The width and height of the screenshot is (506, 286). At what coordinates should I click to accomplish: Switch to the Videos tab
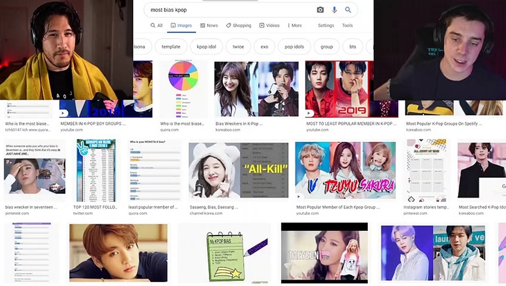coord(269,25)
